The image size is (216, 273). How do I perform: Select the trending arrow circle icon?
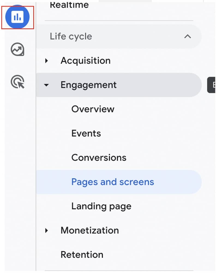point(17,49)
